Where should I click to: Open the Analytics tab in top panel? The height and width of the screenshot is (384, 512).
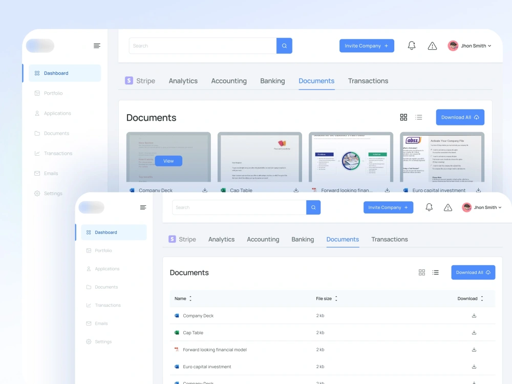183,81
